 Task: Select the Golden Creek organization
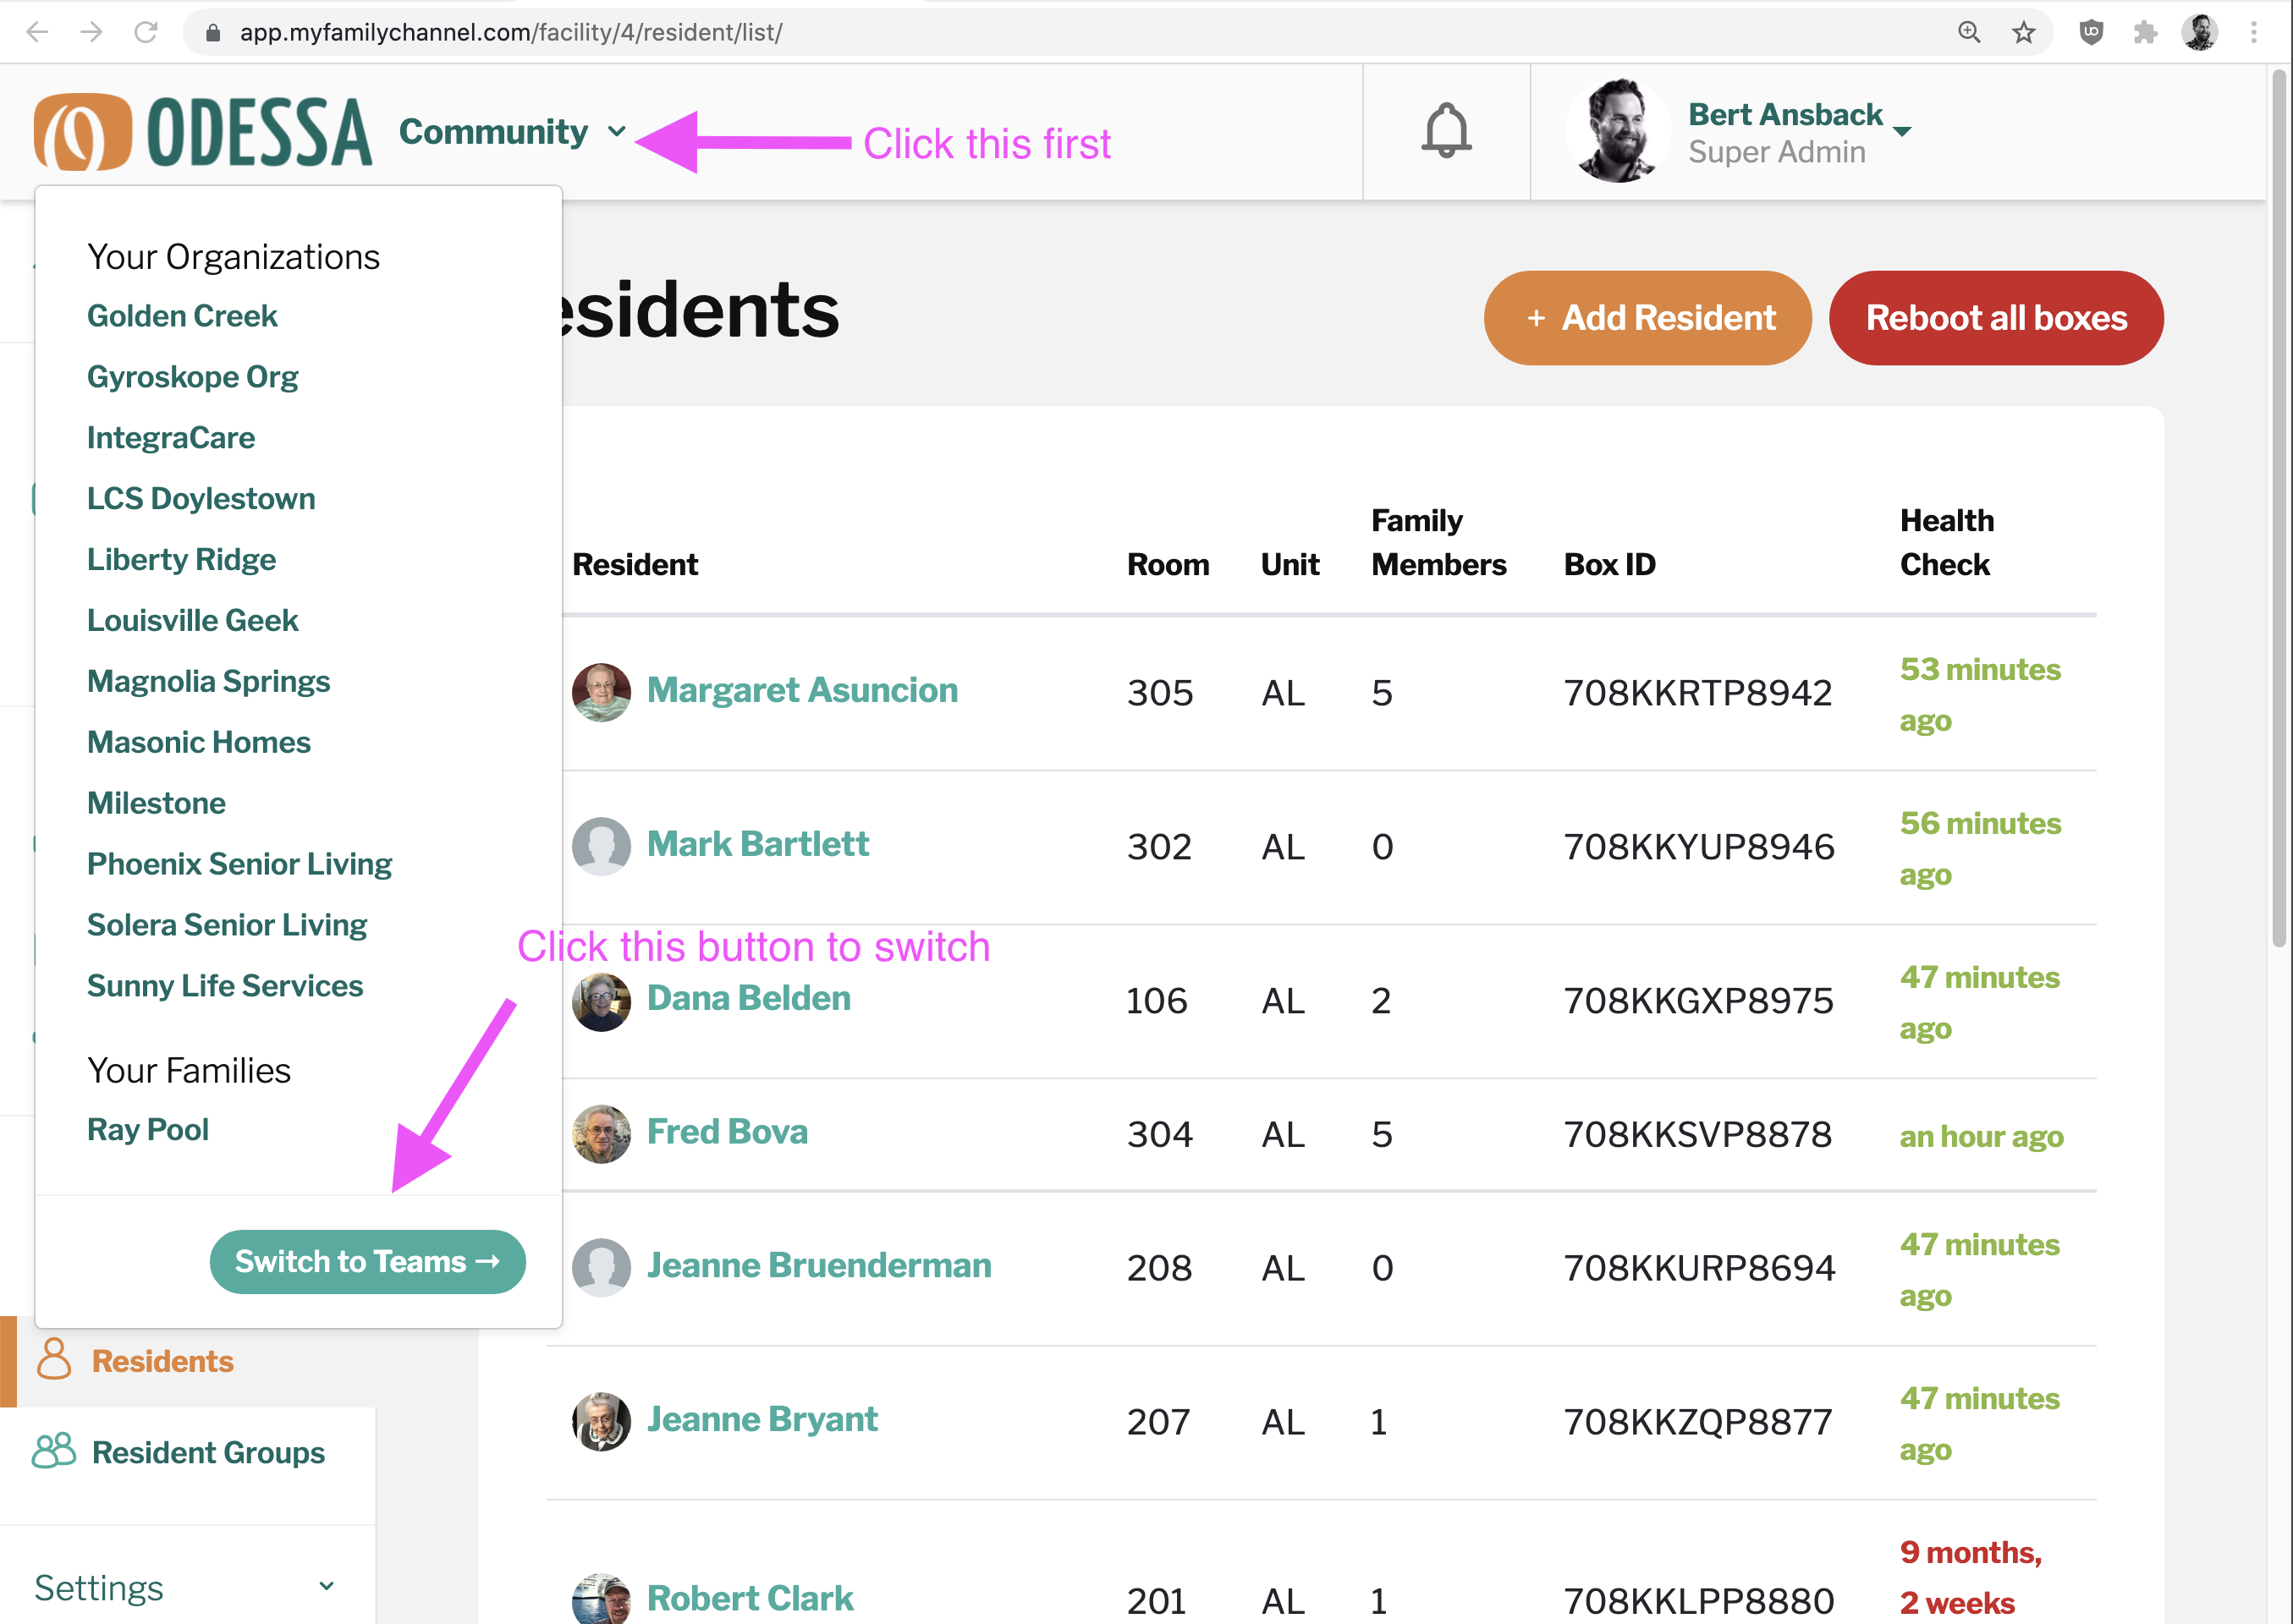pyautogui.click(x=182, y=316)
